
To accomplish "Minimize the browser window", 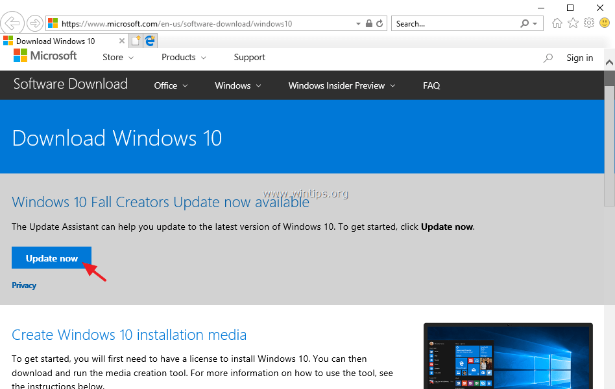I will [x=541, y=7].
